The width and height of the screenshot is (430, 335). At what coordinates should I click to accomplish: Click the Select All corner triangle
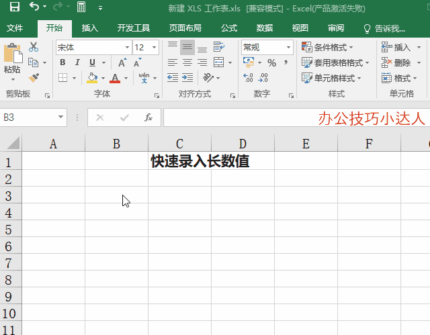click(13, 143)
